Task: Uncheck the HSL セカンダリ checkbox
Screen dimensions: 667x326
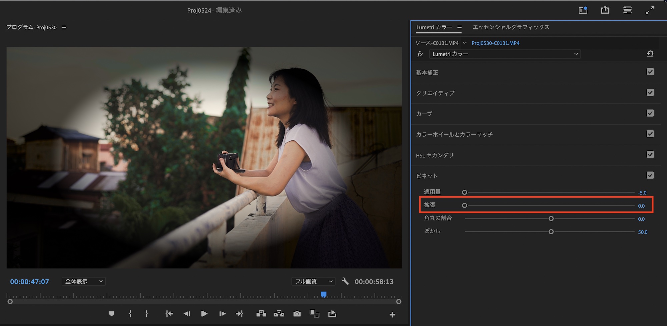Action: [650, 154]
